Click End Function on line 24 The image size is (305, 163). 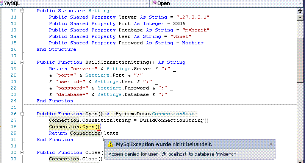coord(55,101)
